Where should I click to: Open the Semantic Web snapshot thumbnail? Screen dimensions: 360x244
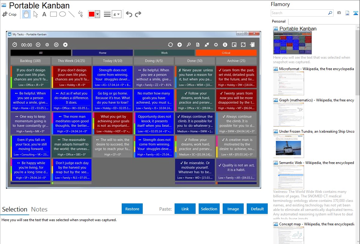pos(288,177)
